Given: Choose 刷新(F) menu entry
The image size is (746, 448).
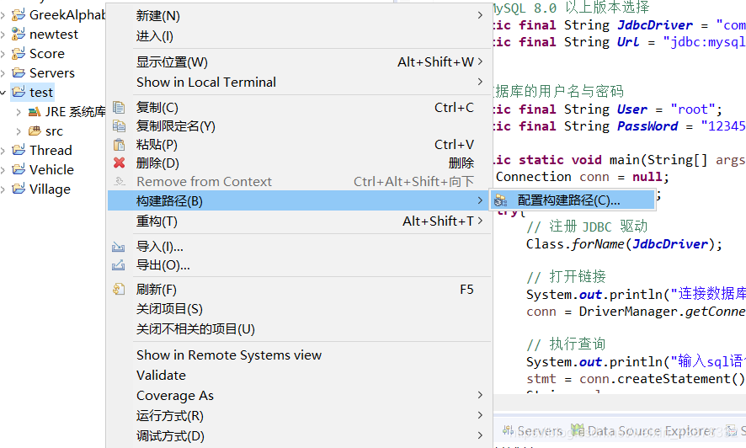Looking at the screenshot, I should pyautogui.click(x=299, y=289).
